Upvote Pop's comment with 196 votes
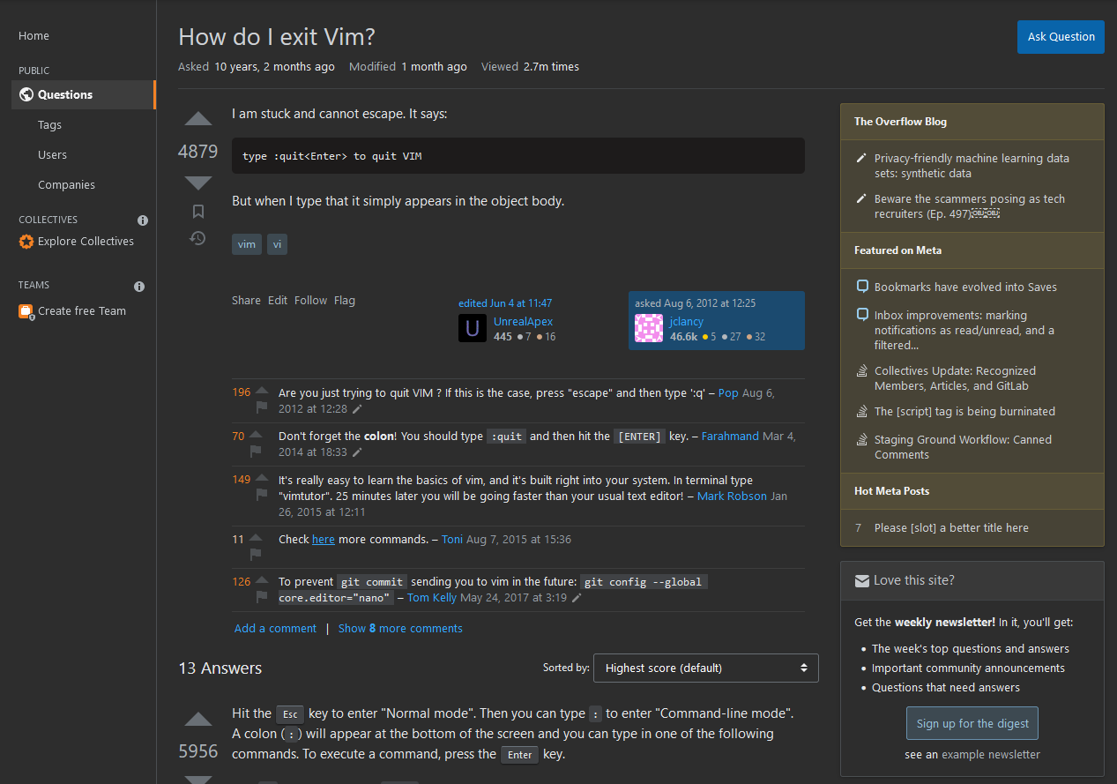The image size is (1117, 784). pos(262,391)
